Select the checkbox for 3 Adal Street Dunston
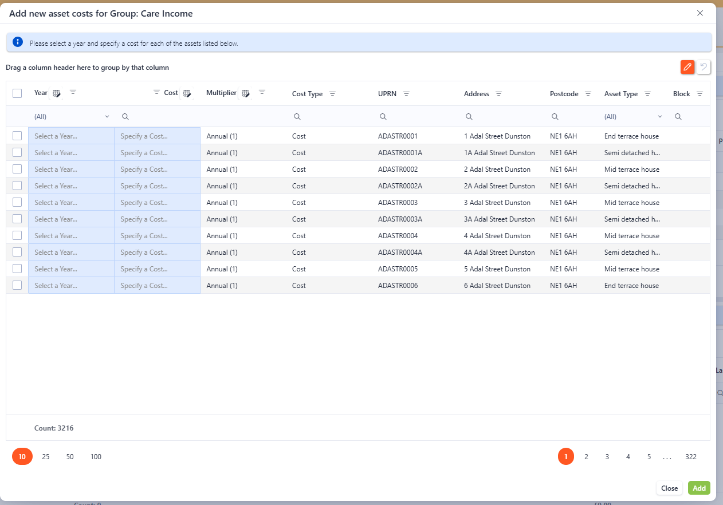The width and height of the screenshot is (723, 505). coord(17,202)
